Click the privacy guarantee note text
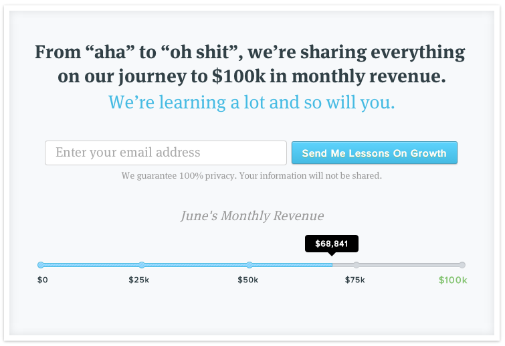The height and width of the screenshot is (346, 505). [251, 176]
